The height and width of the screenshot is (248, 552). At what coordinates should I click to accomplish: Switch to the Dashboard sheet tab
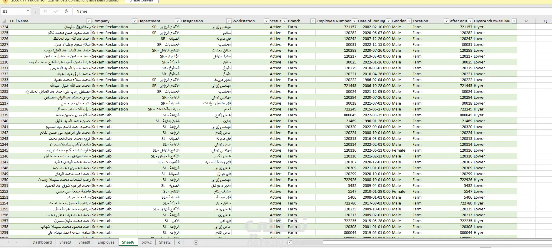point(42,242)
